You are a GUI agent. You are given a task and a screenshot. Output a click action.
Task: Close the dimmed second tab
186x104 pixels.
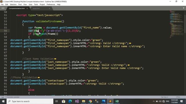[x=49, y=8]
